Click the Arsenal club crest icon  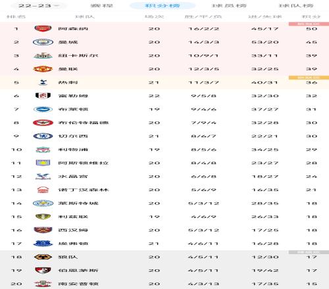pos(43,28)
